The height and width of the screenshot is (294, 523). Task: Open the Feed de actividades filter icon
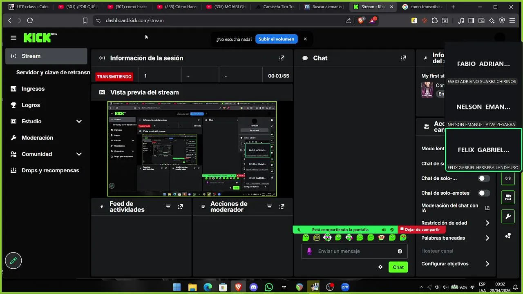[x=168, y=207]
